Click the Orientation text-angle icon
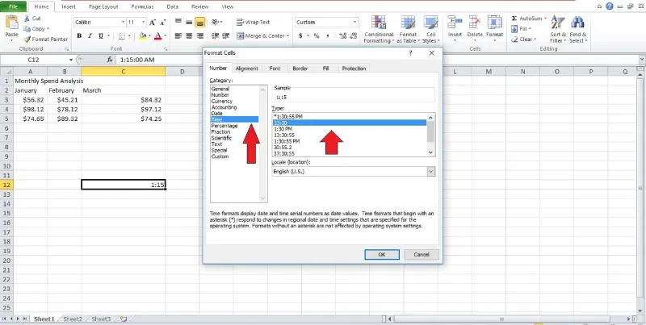Image resolution: width=646 pixels, height=325 pixels. [x=216, y=23]
